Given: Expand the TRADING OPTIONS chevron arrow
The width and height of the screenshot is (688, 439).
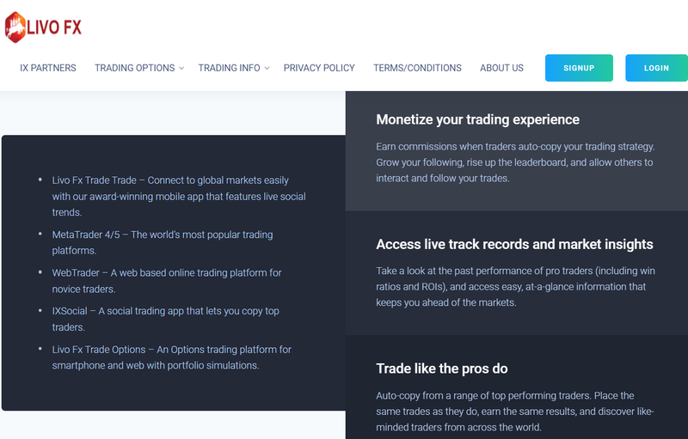Looking at the screenshot, I should (181, 69).
